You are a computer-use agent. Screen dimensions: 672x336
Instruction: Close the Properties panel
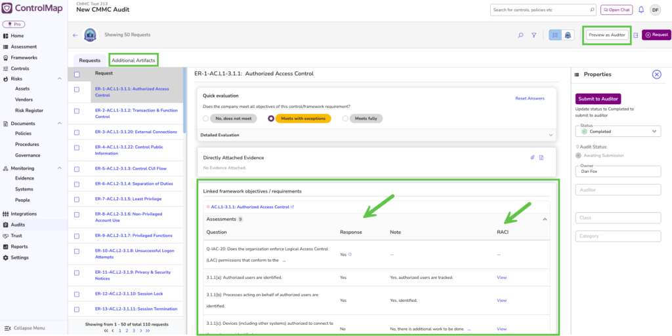tap(656, 74)
